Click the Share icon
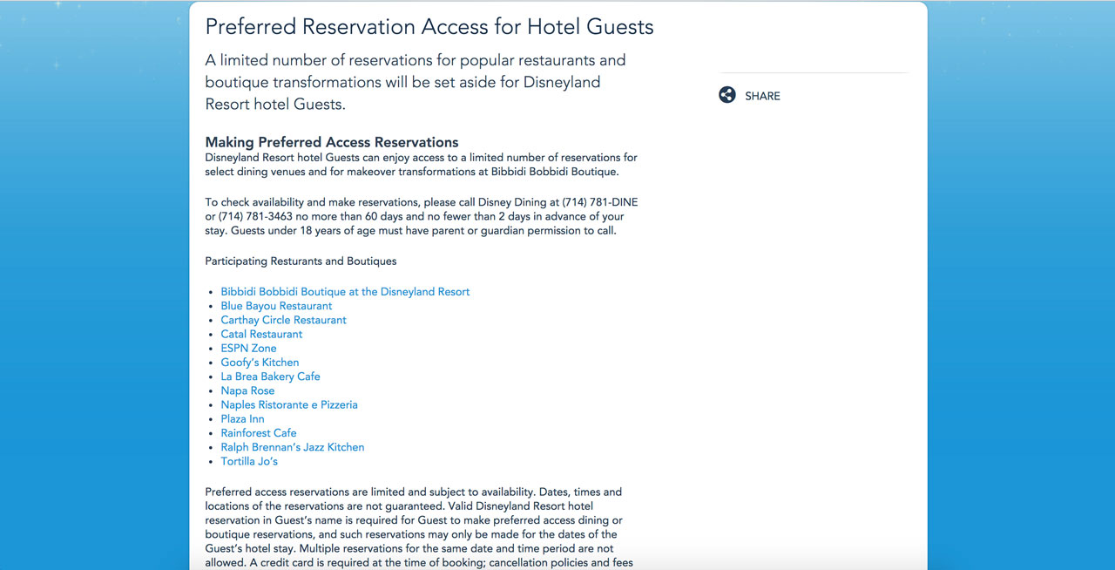The image size is (1115, 570). click(x=727, y=95)
